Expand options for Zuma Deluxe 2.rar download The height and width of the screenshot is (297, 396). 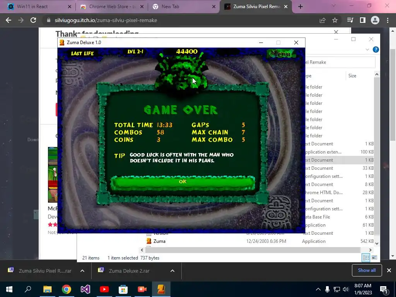[x=172, y=271]
